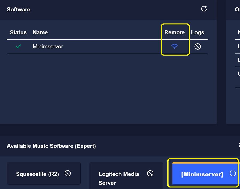
Task: Click the Logs column header
Action: click(198, 32)
